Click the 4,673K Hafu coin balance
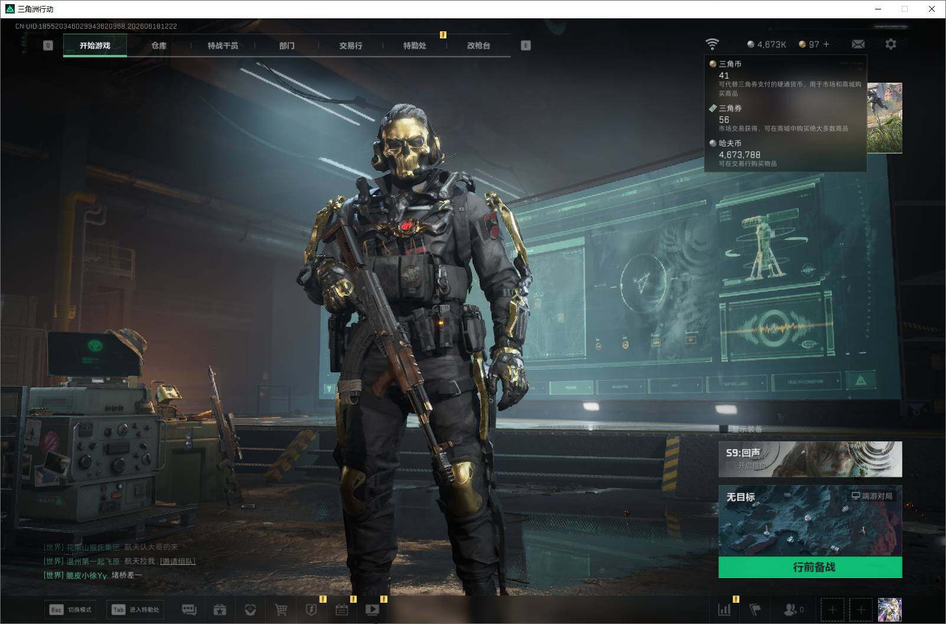The width and height of the screenshot is (946, 624). (x=766, y=44)
